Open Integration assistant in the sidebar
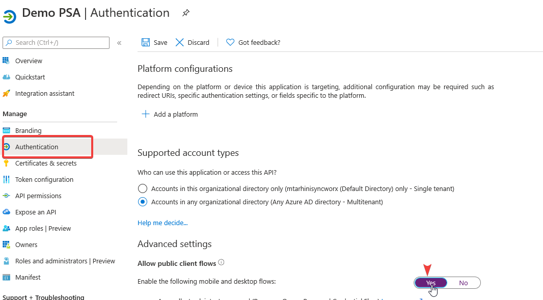Viewport: 543px width, 300px height. pos(44,93)
